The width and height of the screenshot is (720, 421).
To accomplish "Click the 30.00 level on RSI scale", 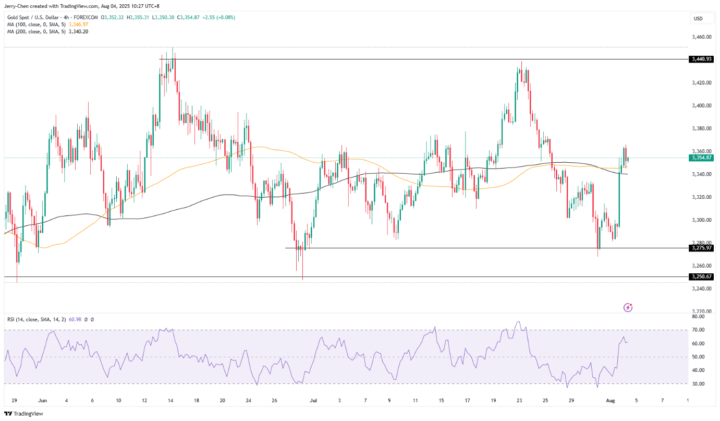I will click(x=700, y=384).
